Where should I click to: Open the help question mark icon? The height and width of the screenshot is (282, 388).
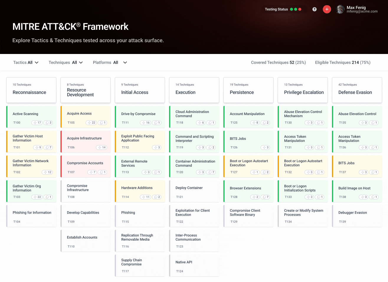pos(315,9)
